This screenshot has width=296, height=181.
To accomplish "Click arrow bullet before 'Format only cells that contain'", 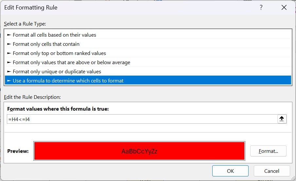I will click(9, 44).
